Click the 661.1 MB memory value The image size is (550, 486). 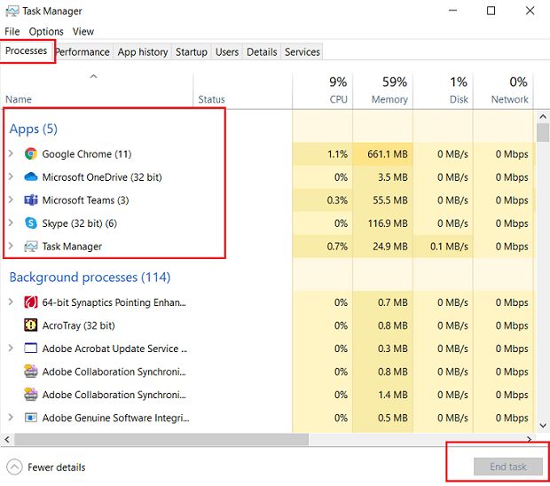click(388, 154)
